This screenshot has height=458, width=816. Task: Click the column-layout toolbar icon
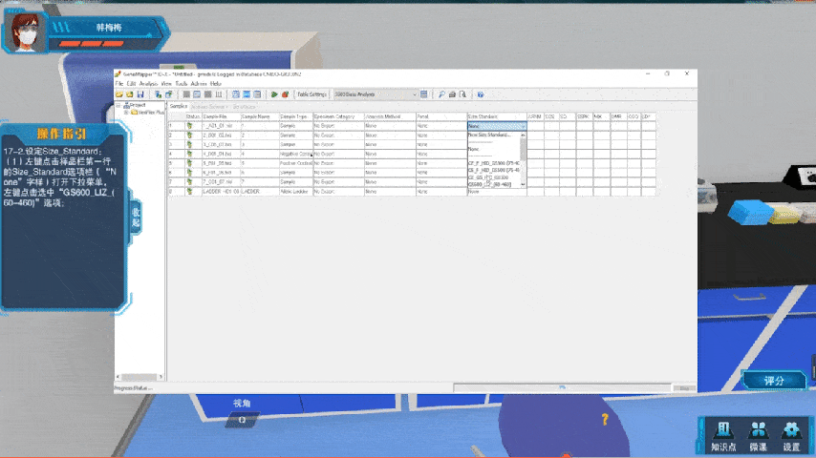(219, 94)
